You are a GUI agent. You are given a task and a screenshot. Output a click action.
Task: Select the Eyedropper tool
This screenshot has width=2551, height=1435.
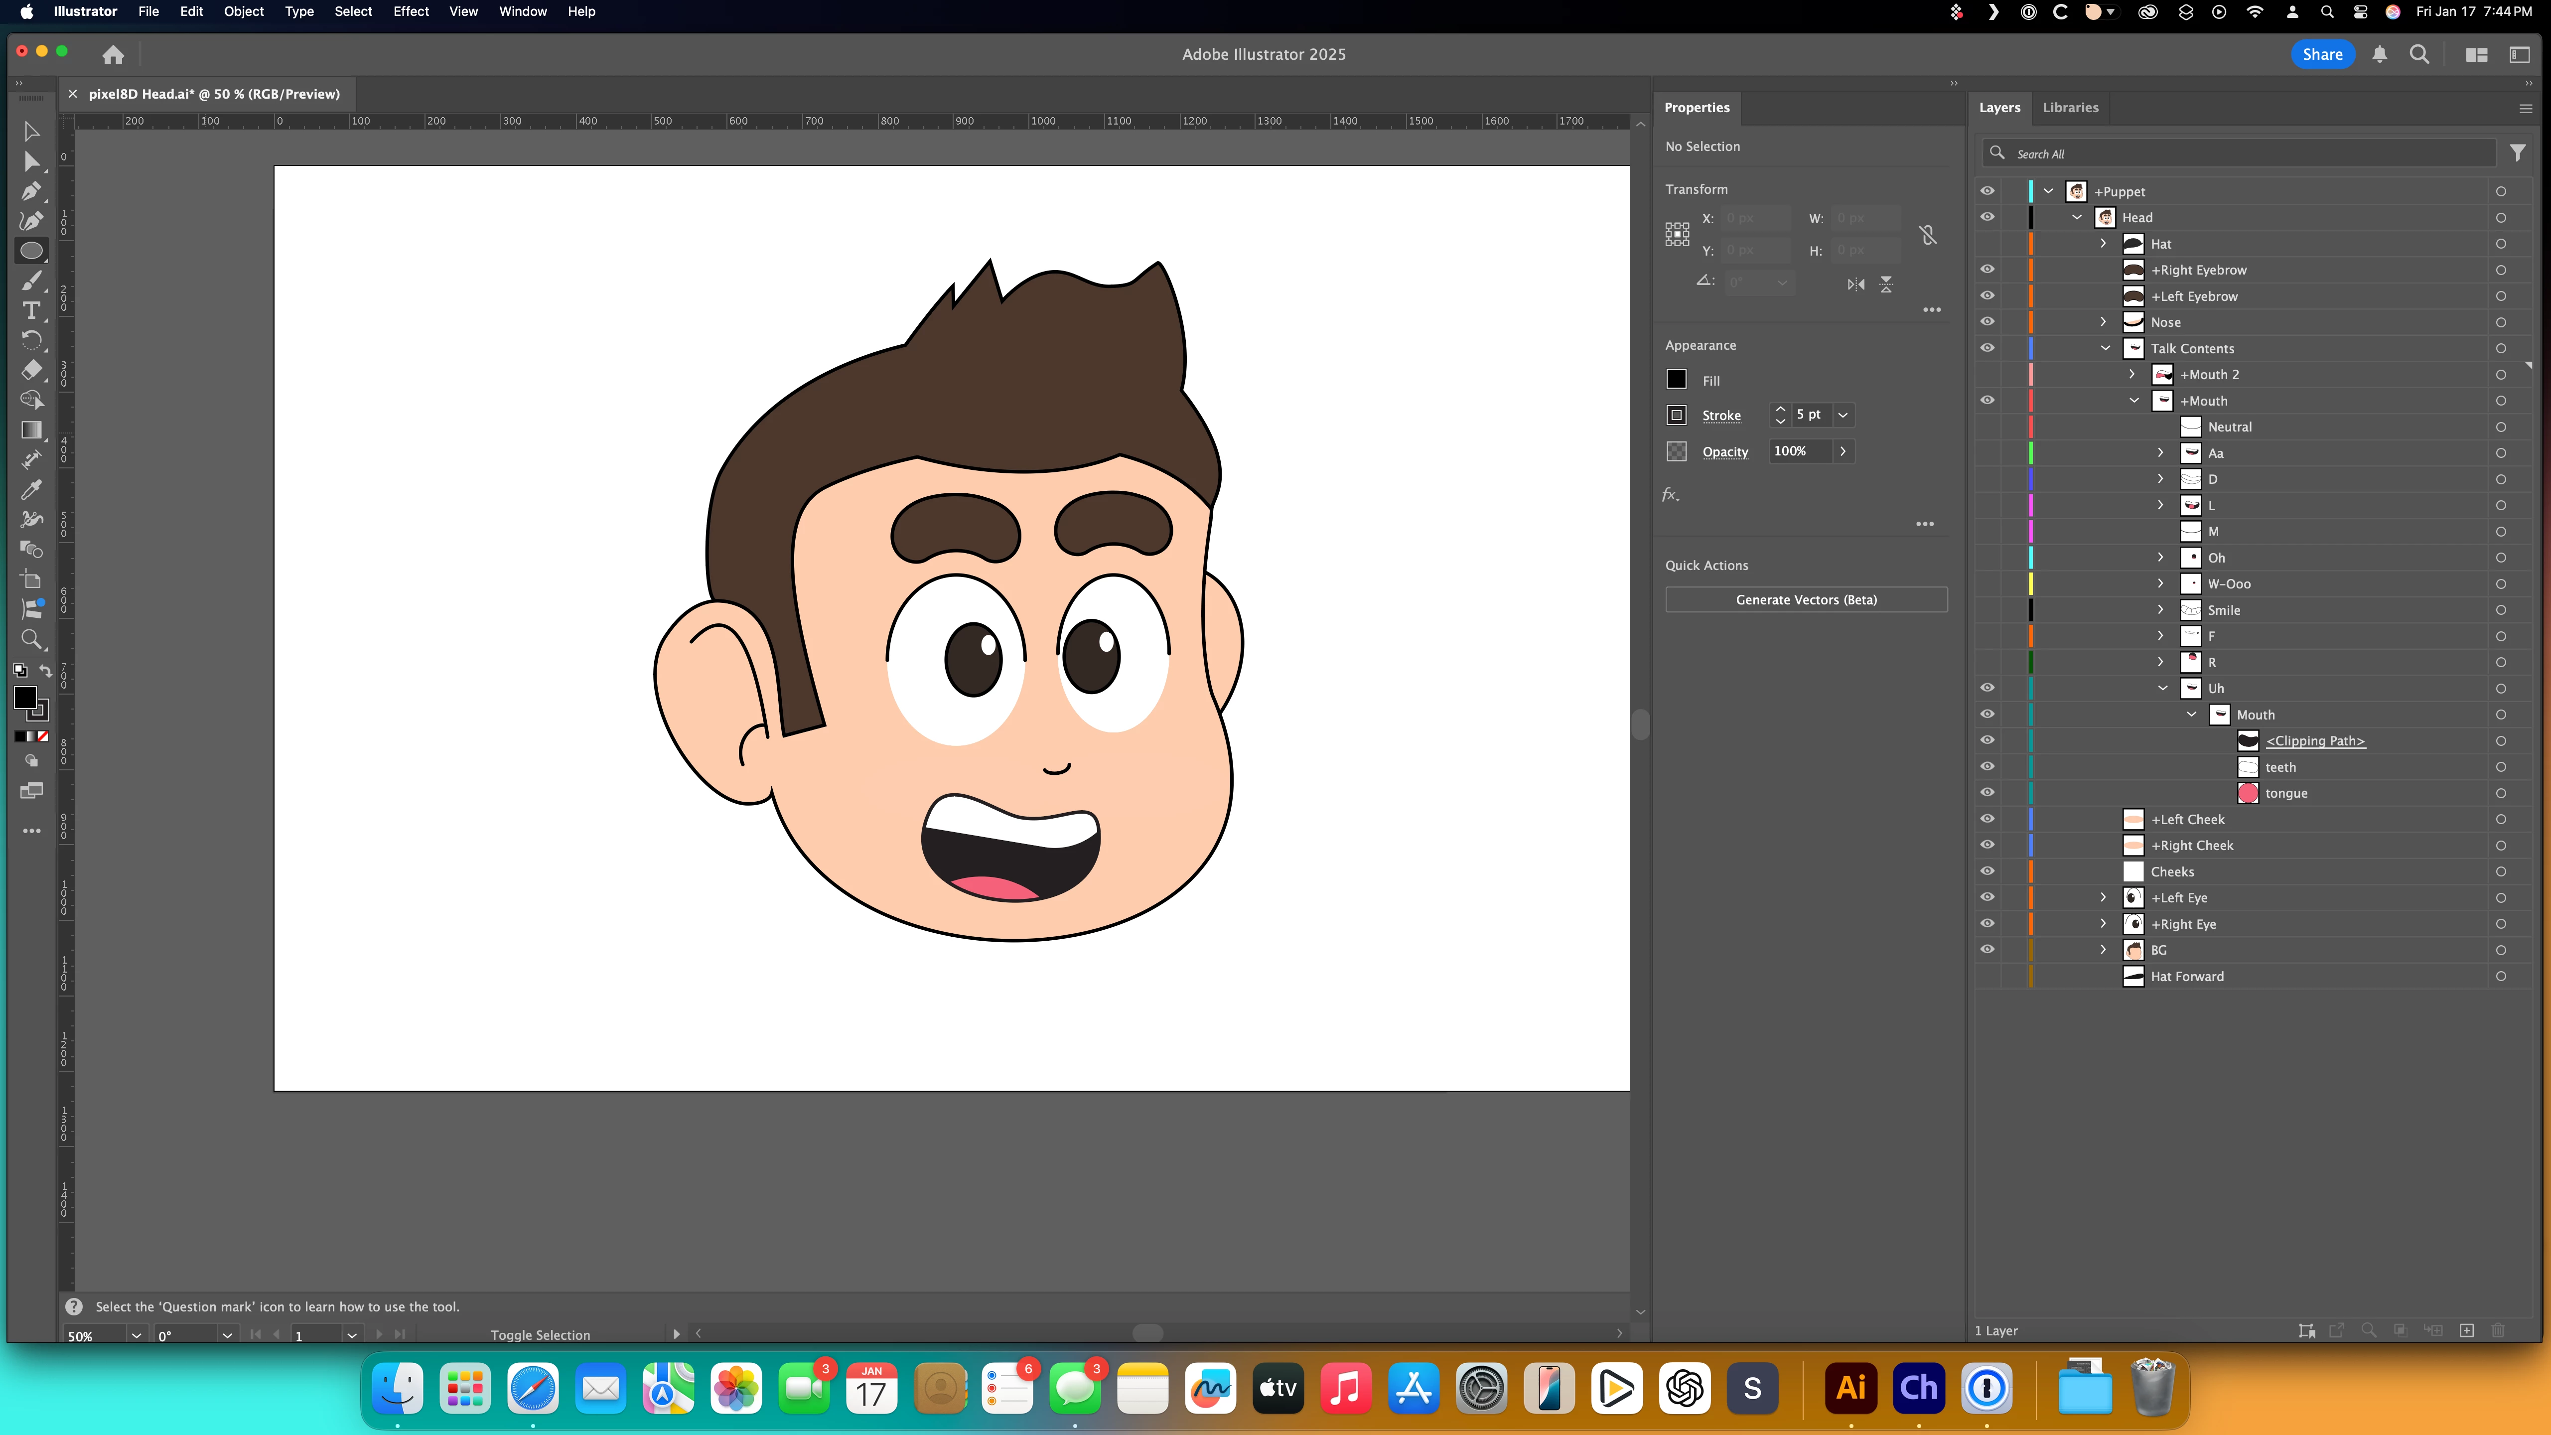click(32, 489)
